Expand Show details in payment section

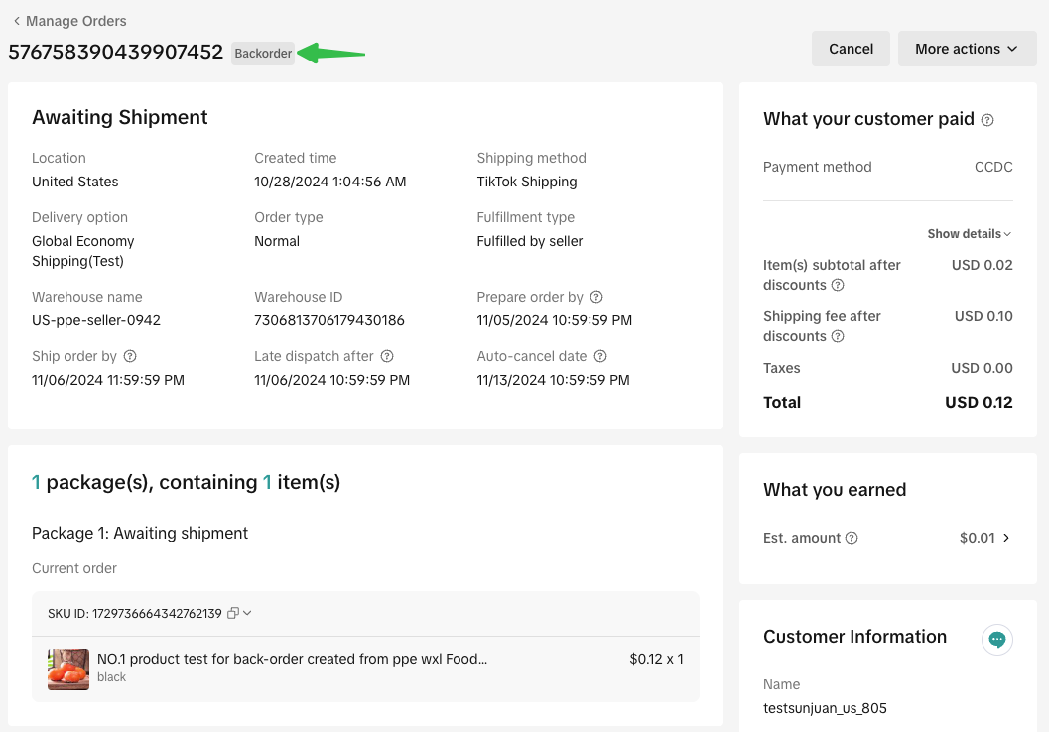(x=969, y=234)
